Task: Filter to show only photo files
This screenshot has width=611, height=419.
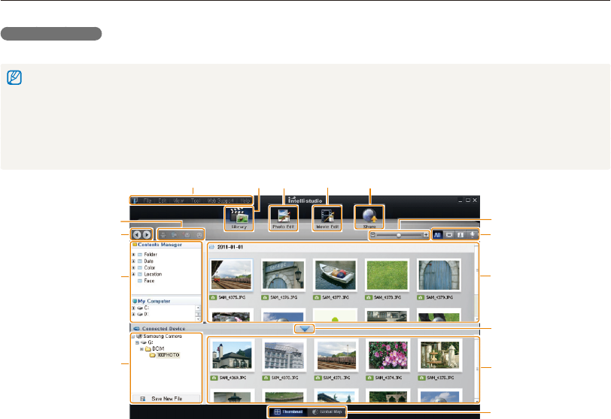Action: point(461,235)
